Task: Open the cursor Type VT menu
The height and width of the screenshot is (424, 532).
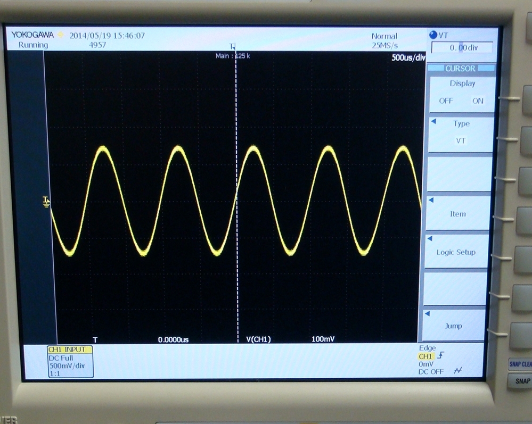Action: click(461, 134)
